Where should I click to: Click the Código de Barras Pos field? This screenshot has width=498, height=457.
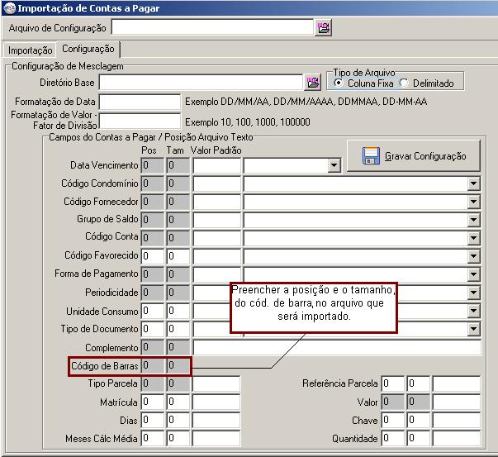tap(152, 365)
